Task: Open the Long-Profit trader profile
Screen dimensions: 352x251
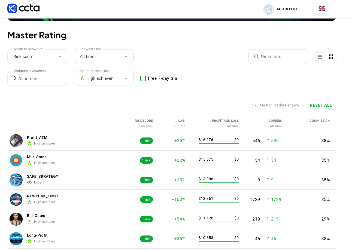Action: (x=37, y=235)
